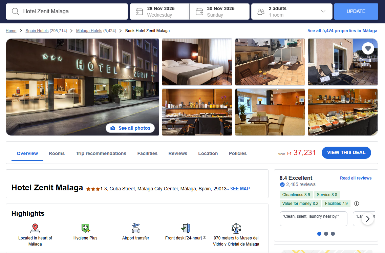Expand the guests and rooms dropdown arrow

pos(323,11)
